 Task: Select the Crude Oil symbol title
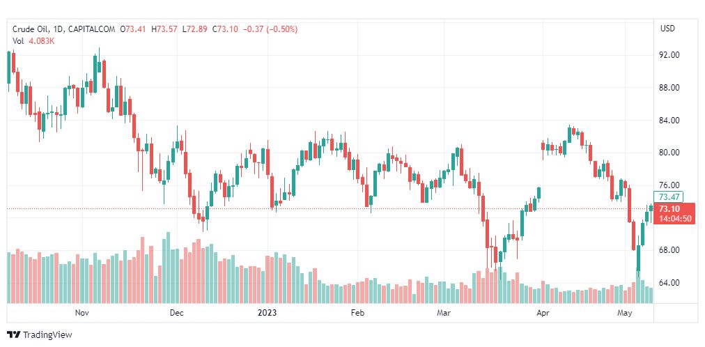pyautogui.click(x=31, y=29)
